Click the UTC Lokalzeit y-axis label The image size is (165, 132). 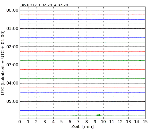(3, 63)
